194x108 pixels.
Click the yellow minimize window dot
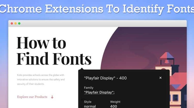click(16, 23)
